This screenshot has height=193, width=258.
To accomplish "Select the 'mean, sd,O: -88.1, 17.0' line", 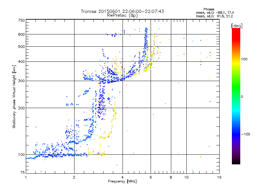I will point(215,13).
